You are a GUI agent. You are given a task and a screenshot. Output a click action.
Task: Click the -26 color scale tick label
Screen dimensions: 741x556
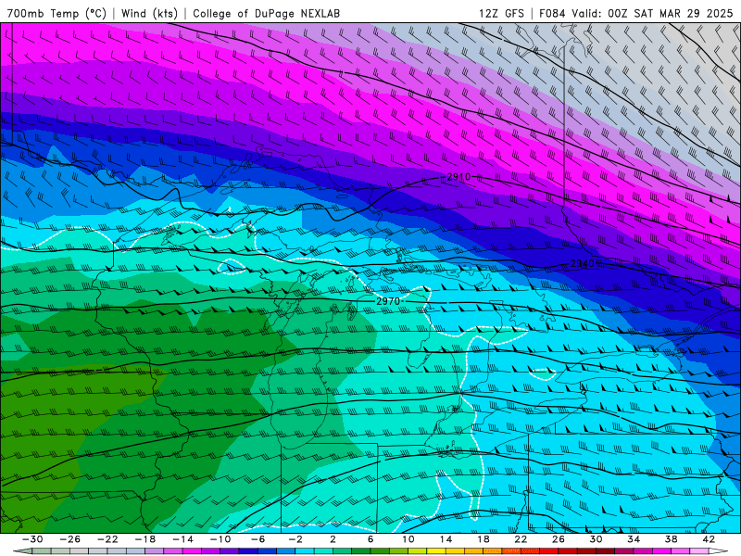click(70, 539)
